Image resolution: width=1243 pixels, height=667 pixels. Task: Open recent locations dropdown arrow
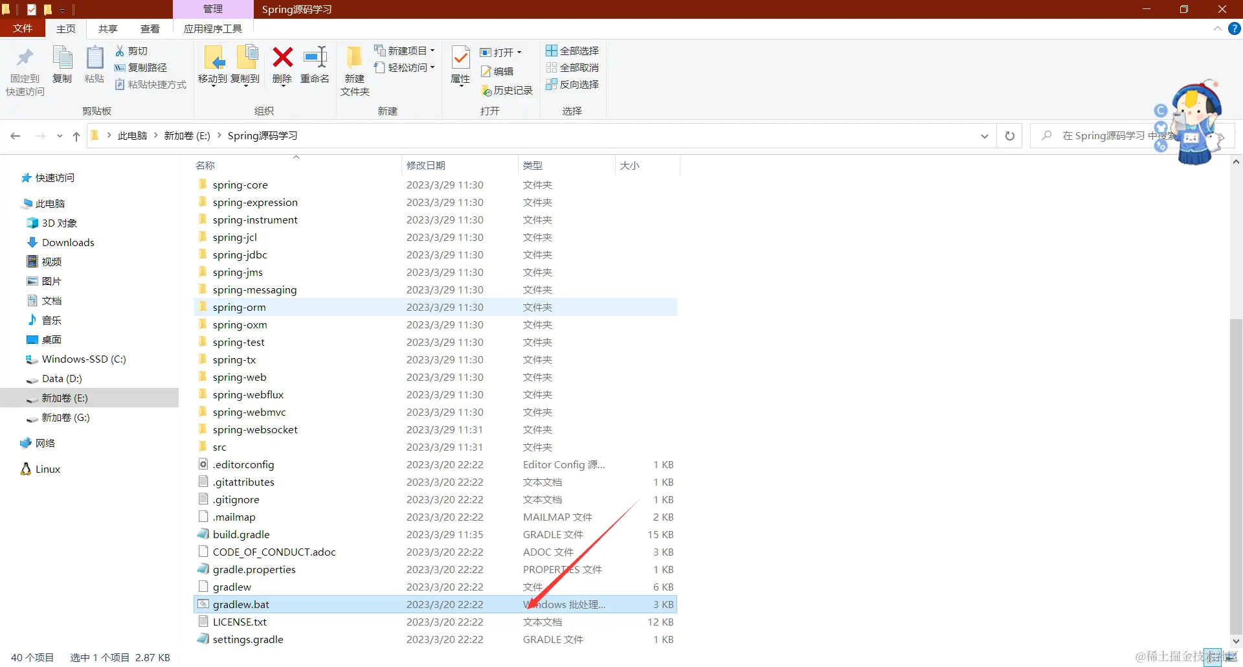pos(60,136)
